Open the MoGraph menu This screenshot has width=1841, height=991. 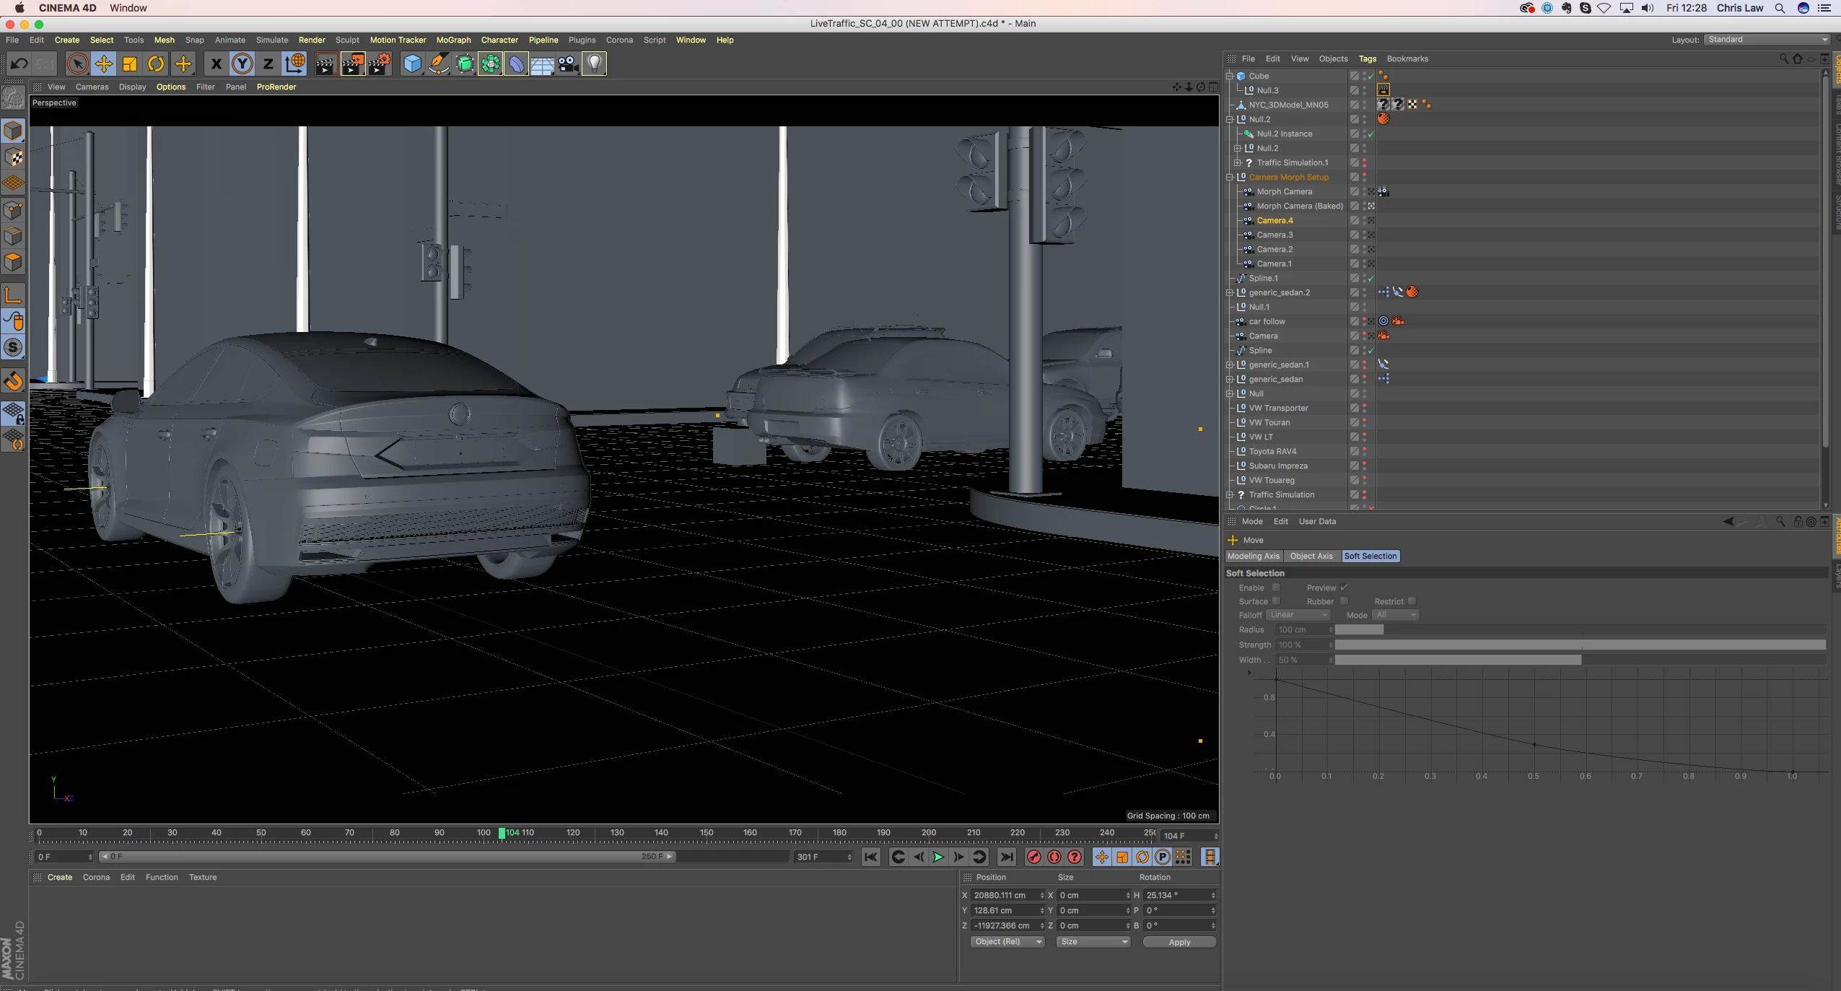coord(453,40)
